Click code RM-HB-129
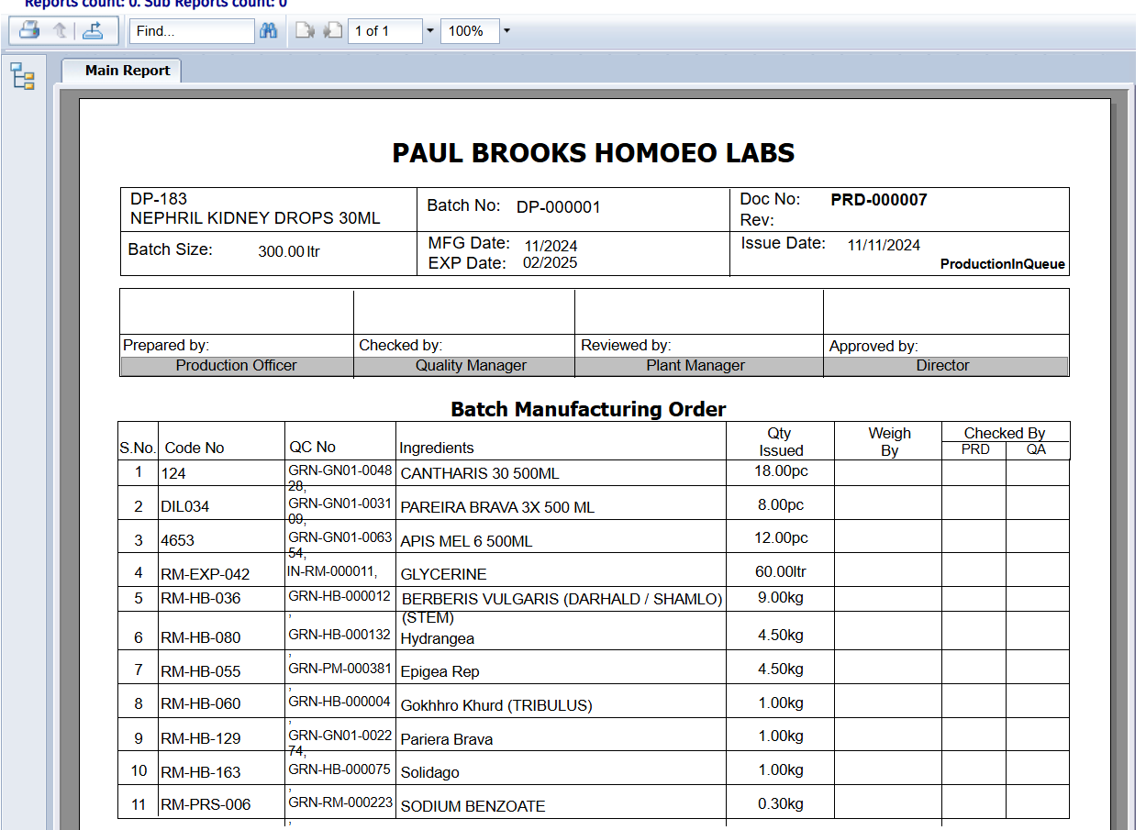1146x830 pixels. [x=200, y=738]
